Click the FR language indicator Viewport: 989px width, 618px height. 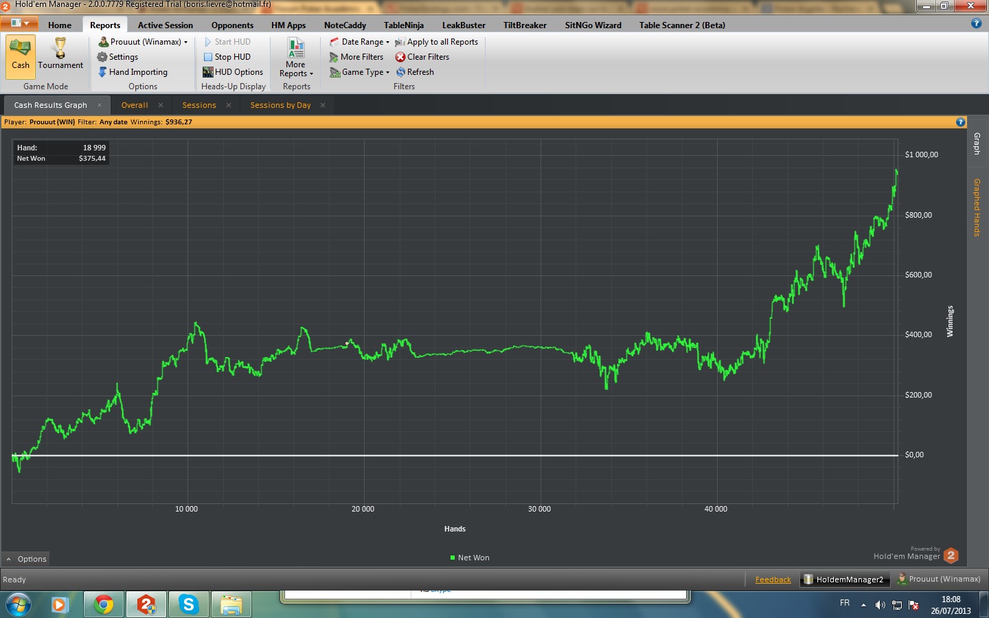coord(845,603)
